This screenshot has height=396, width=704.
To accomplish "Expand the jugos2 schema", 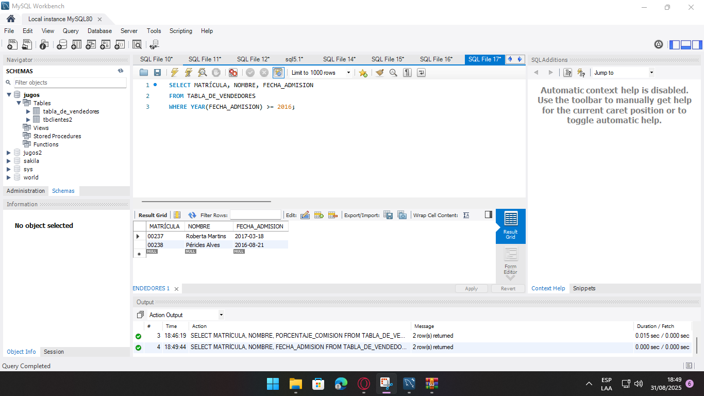I will [9, 153].
